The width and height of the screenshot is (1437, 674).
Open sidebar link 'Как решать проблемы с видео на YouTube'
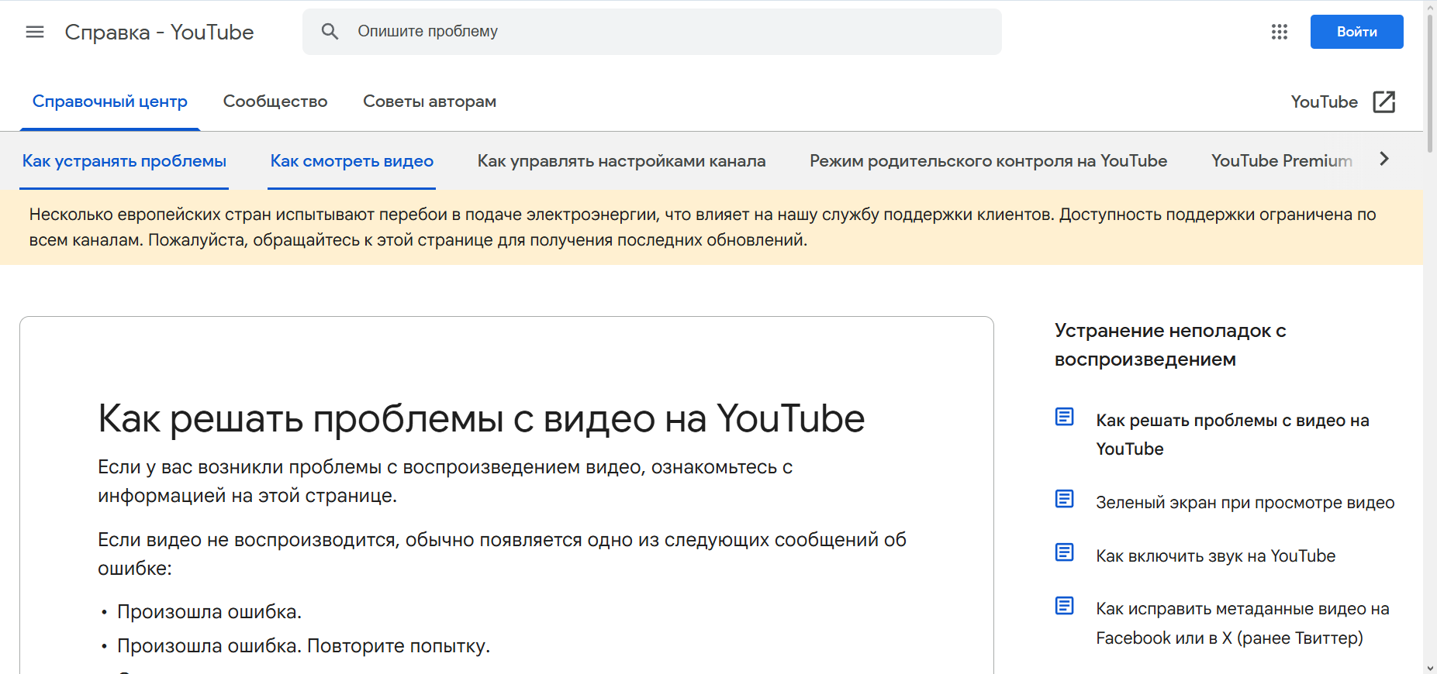1233,435
